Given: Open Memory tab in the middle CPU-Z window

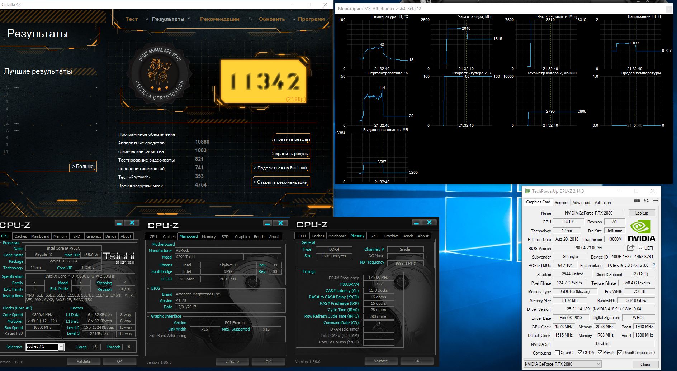Looking at the screenshot, I should coord(209,237).
